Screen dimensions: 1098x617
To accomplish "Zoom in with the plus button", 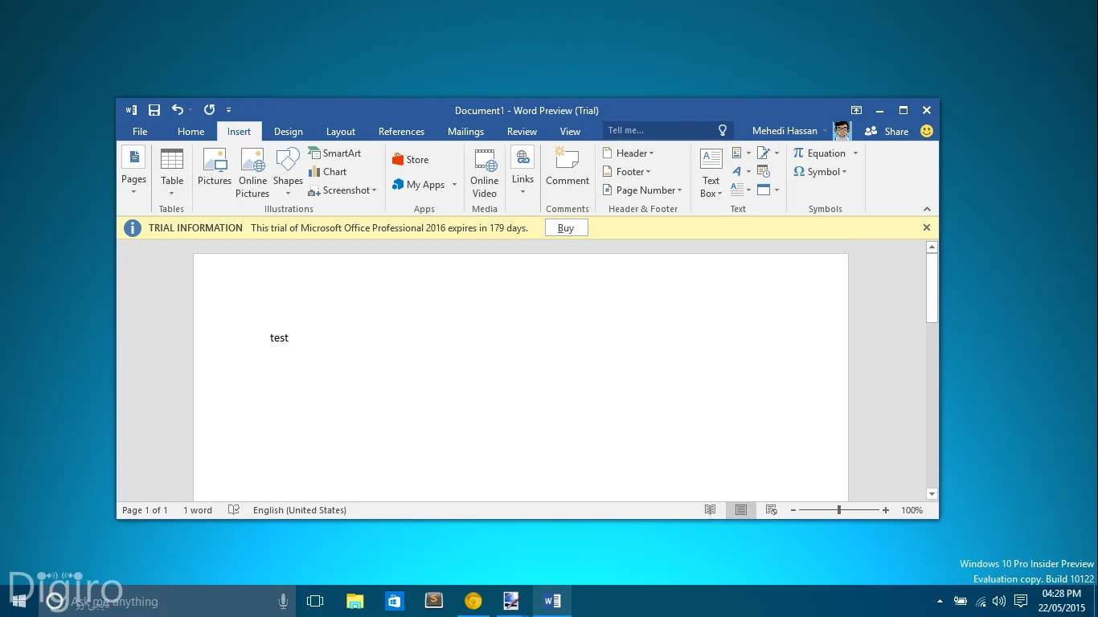I will pos(886,510).
